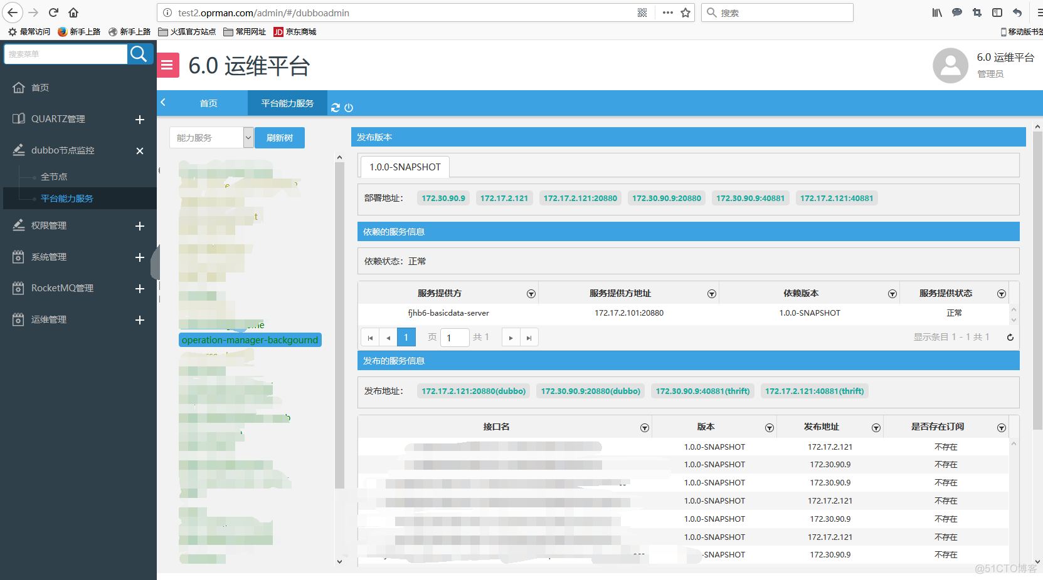
Task: Click the main page vertical scrollbar
Action: (x=1037, y=282)
